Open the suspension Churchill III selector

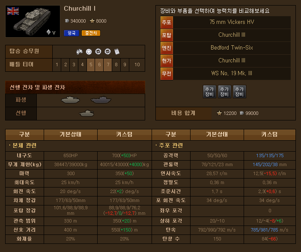(226, 61)
